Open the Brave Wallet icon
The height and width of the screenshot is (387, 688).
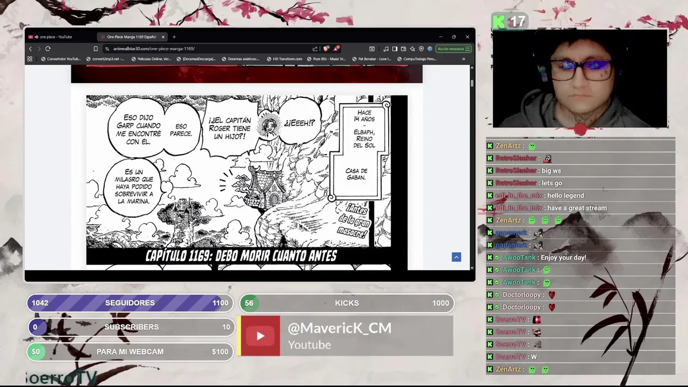(403, 49)
